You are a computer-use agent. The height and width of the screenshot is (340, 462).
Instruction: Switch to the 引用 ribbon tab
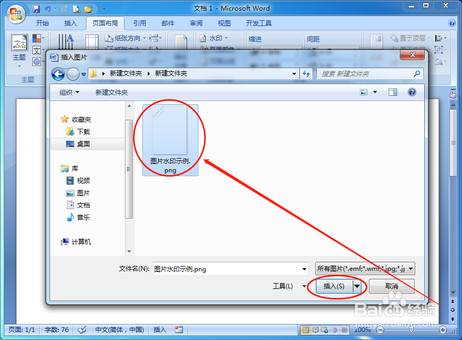(x=140, y=23)
